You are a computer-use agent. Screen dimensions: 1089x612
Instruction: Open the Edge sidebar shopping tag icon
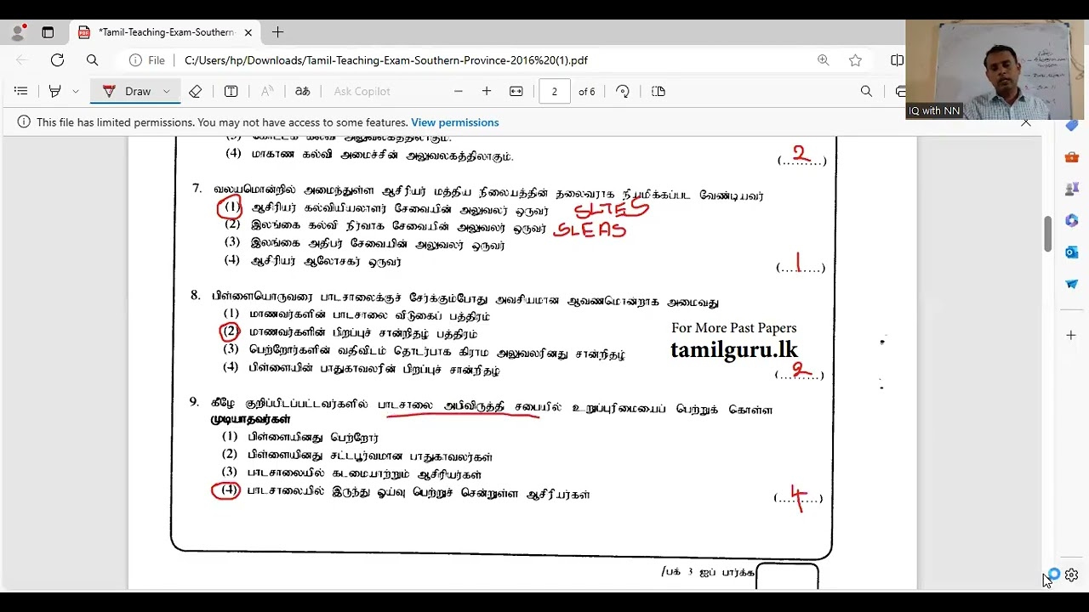[x=1072, y=124]
